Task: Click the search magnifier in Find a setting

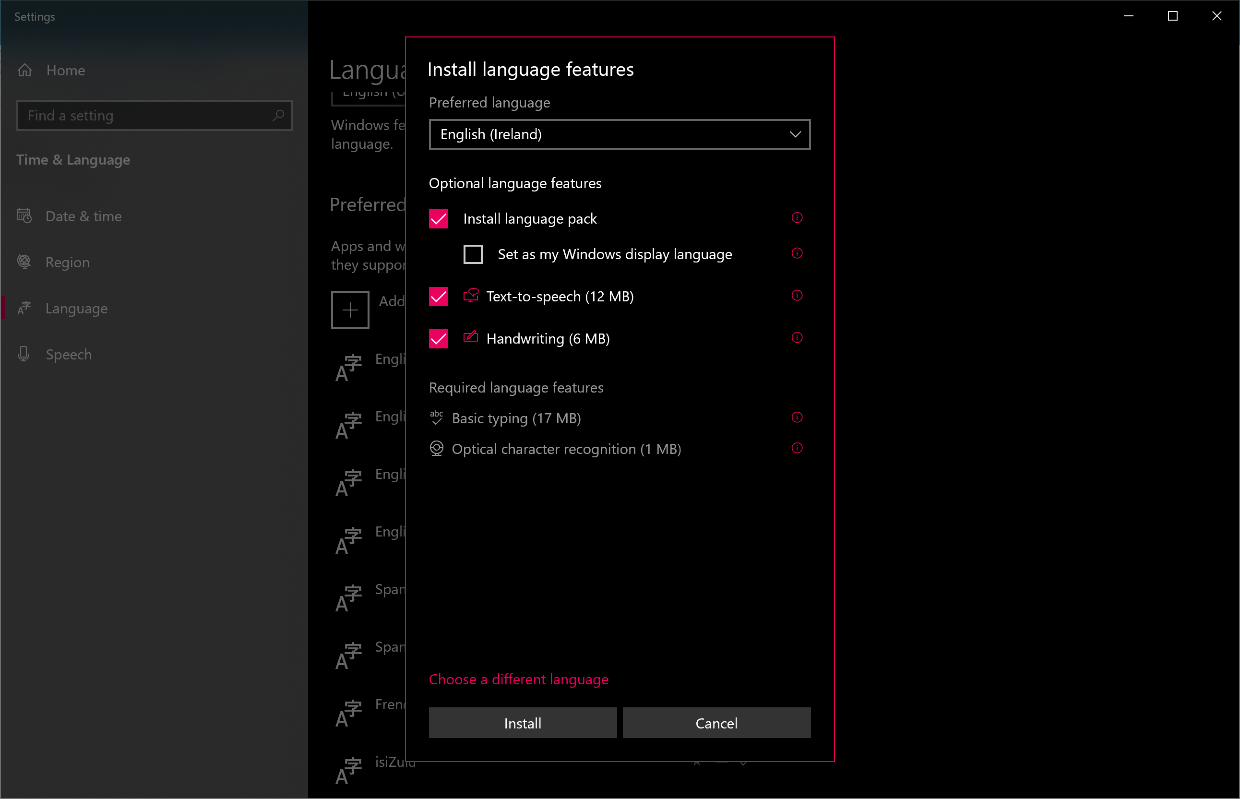Action: tap(279, 115)
